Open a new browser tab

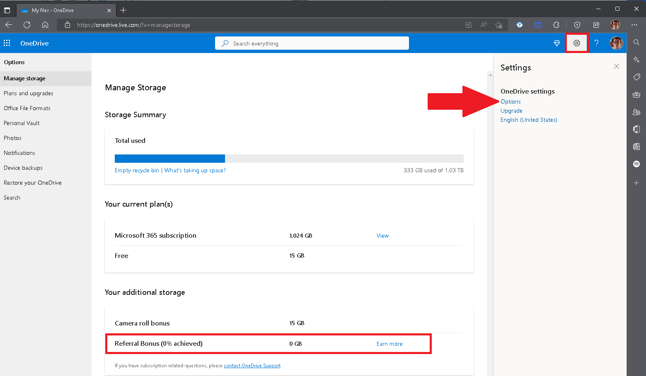(123, 10)
